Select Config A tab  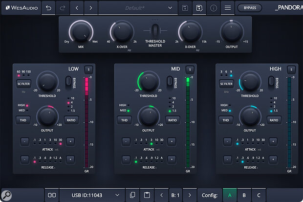(x=230, y=195)
